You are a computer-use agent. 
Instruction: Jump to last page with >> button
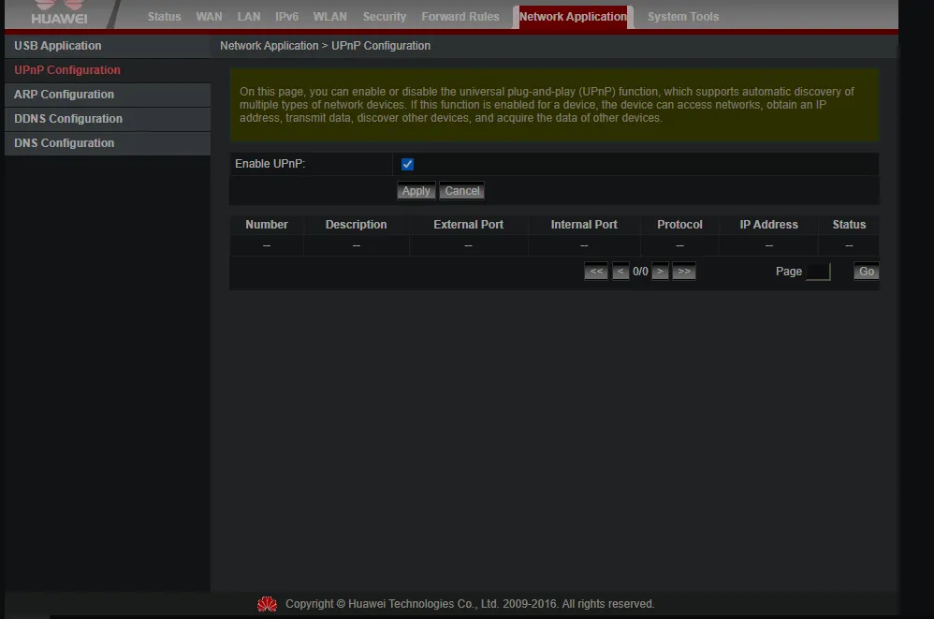click(x=684, y=272)
